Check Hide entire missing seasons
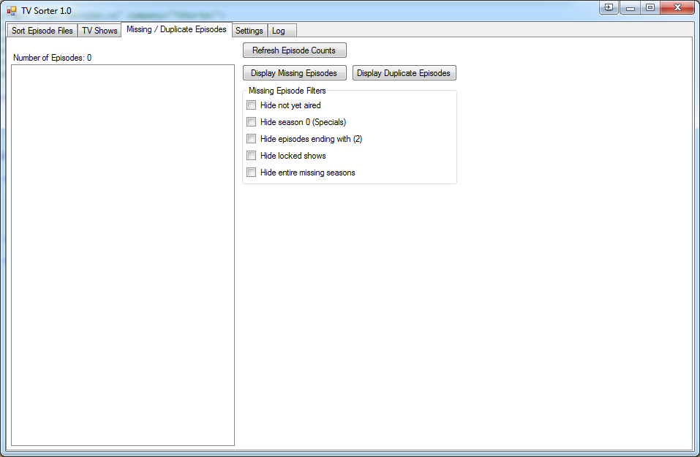The width and height of the screenshot is (700, 457). pyautogui.click(x=251, y=172)
